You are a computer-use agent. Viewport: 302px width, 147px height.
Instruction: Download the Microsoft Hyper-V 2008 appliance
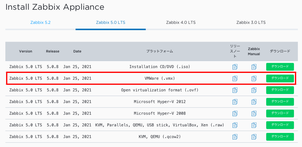pyautogui.click(x=280, y=113)
